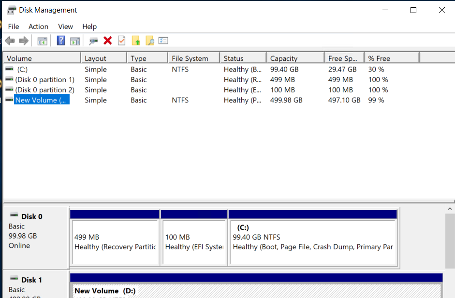Maximize the Disk Management window
Viewport: 455px width, 298px height.
coord(413,10)
